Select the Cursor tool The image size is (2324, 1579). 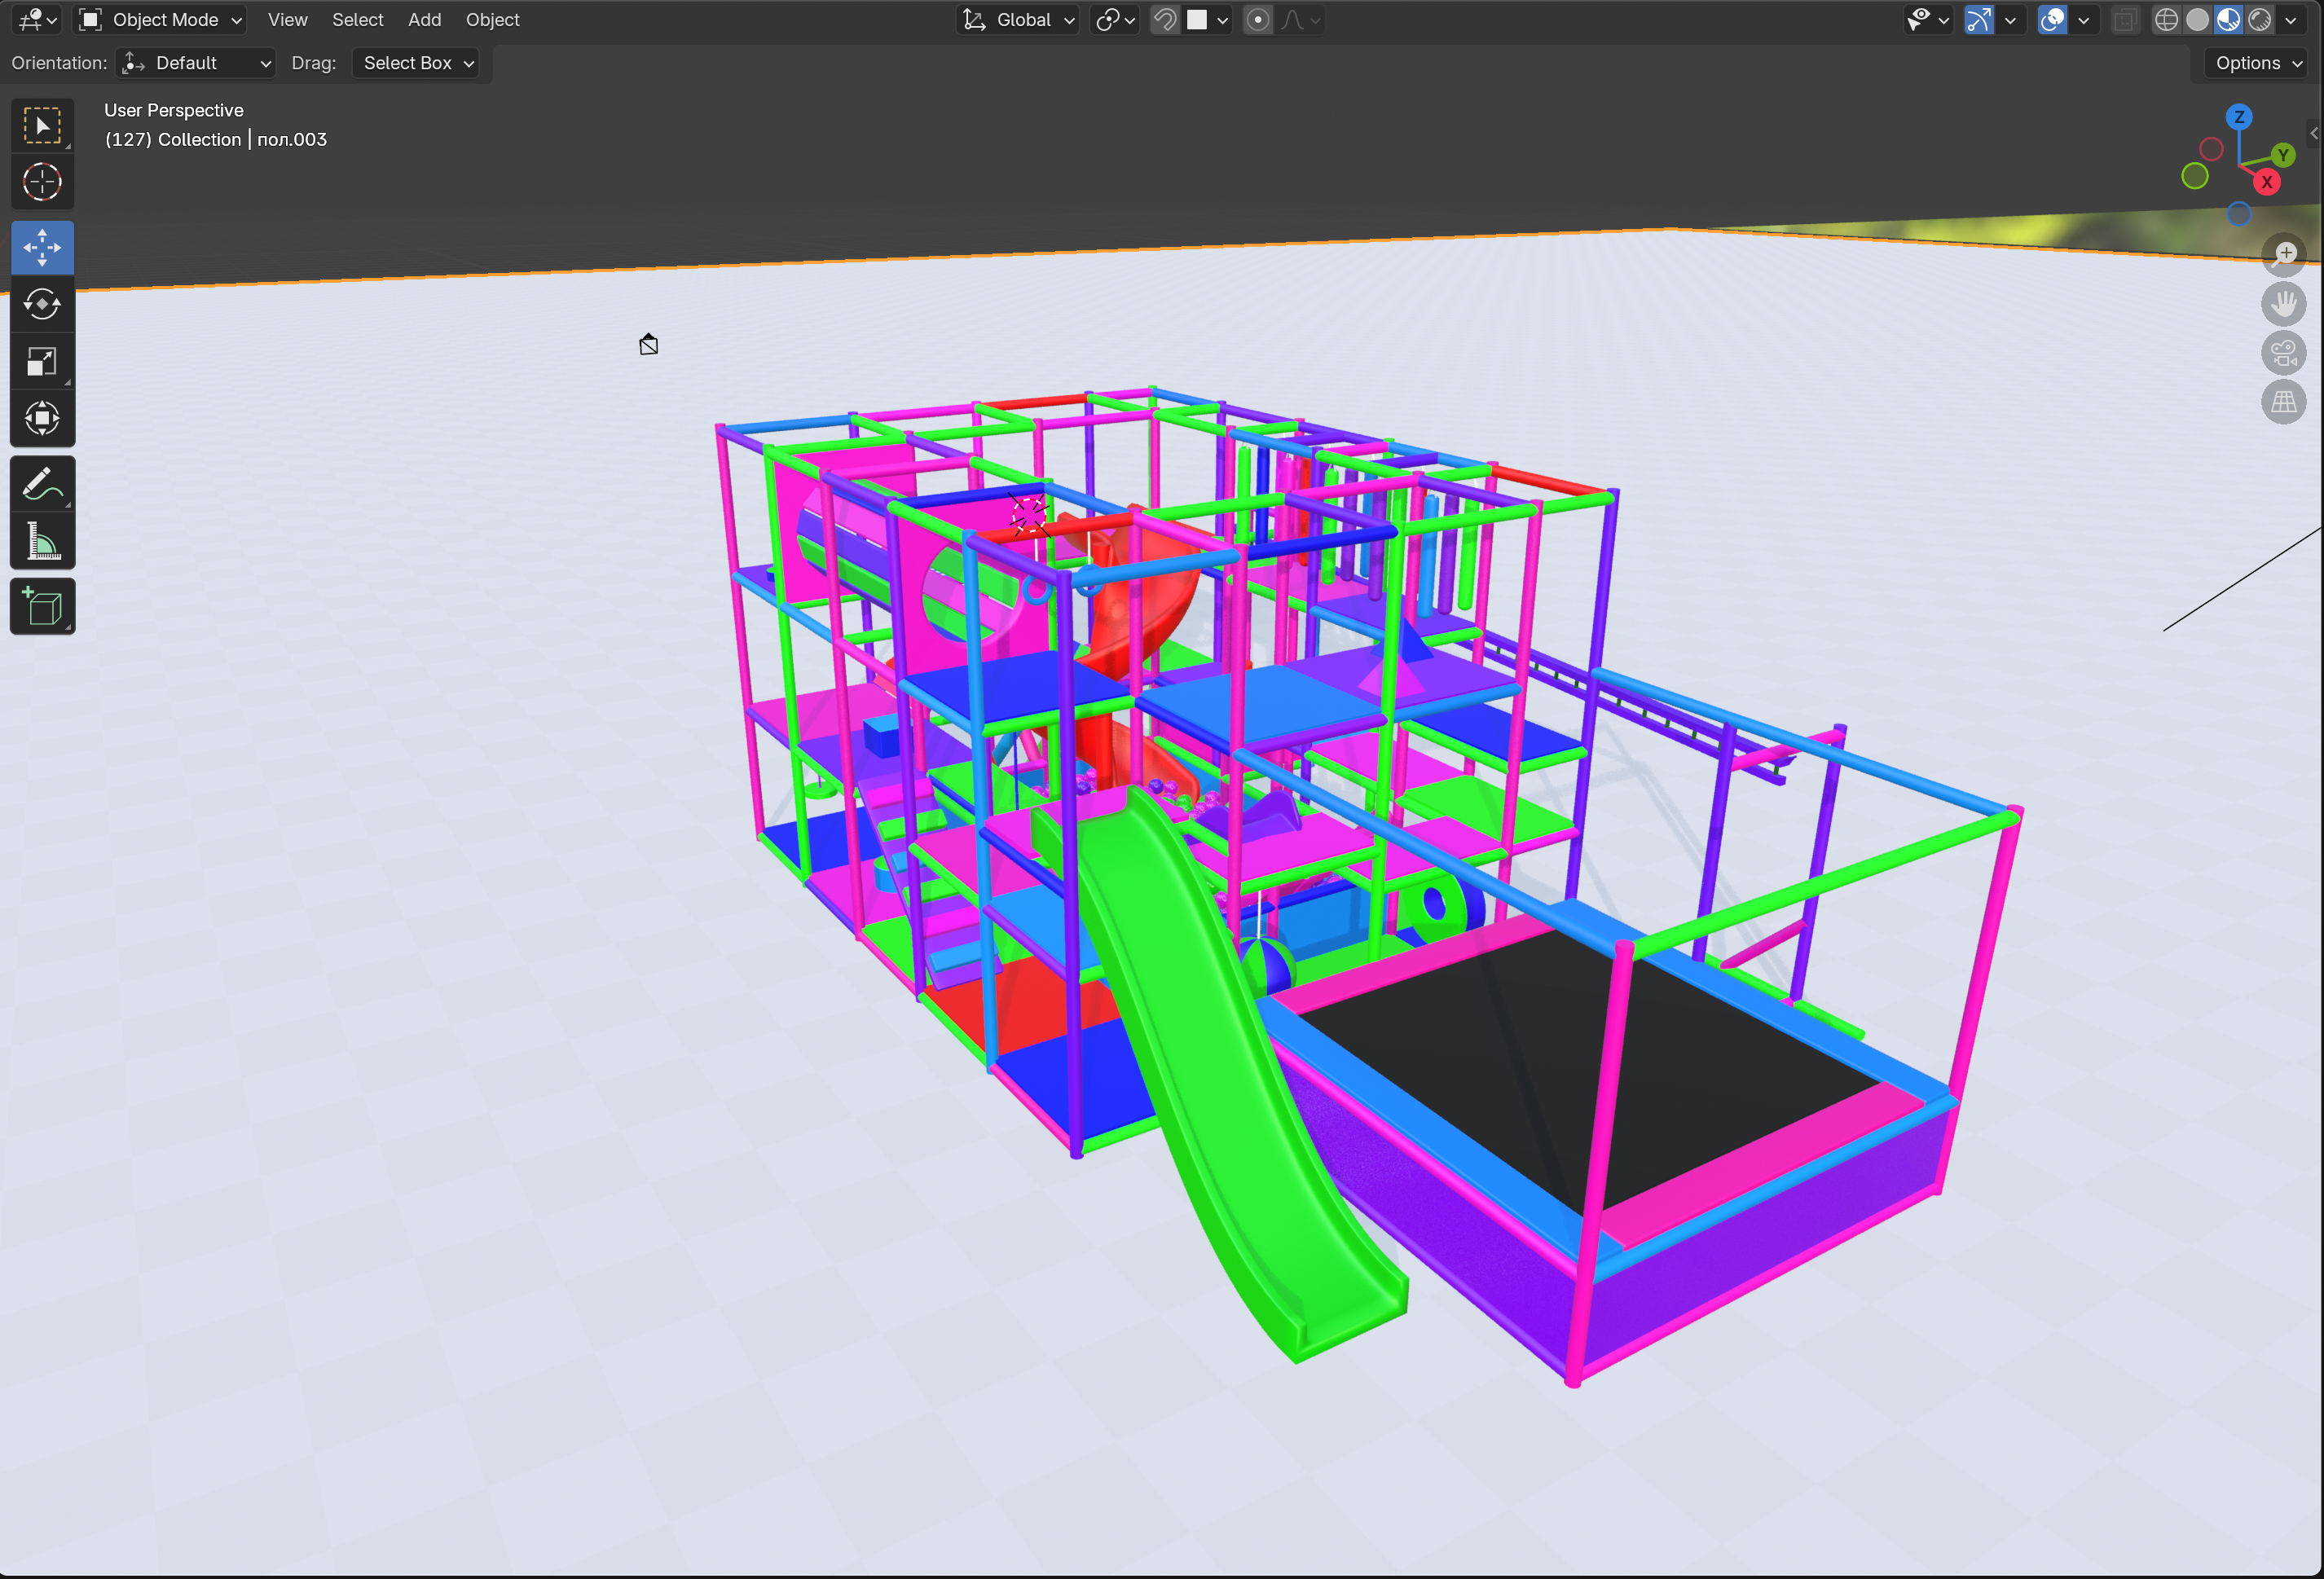[42, 182]
